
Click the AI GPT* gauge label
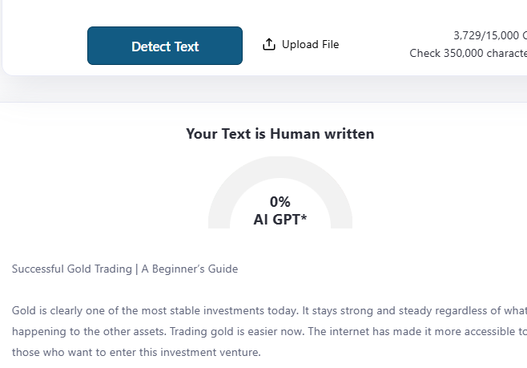[280, 220]
